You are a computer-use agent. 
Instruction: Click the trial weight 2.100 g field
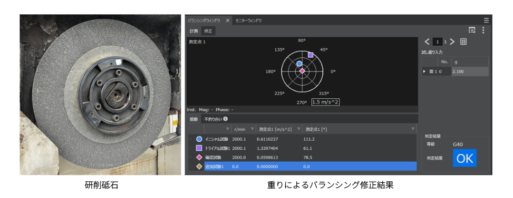point(470,71)
